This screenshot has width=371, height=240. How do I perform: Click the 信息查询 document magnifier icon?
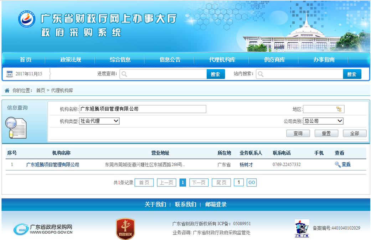click(16, 128)
